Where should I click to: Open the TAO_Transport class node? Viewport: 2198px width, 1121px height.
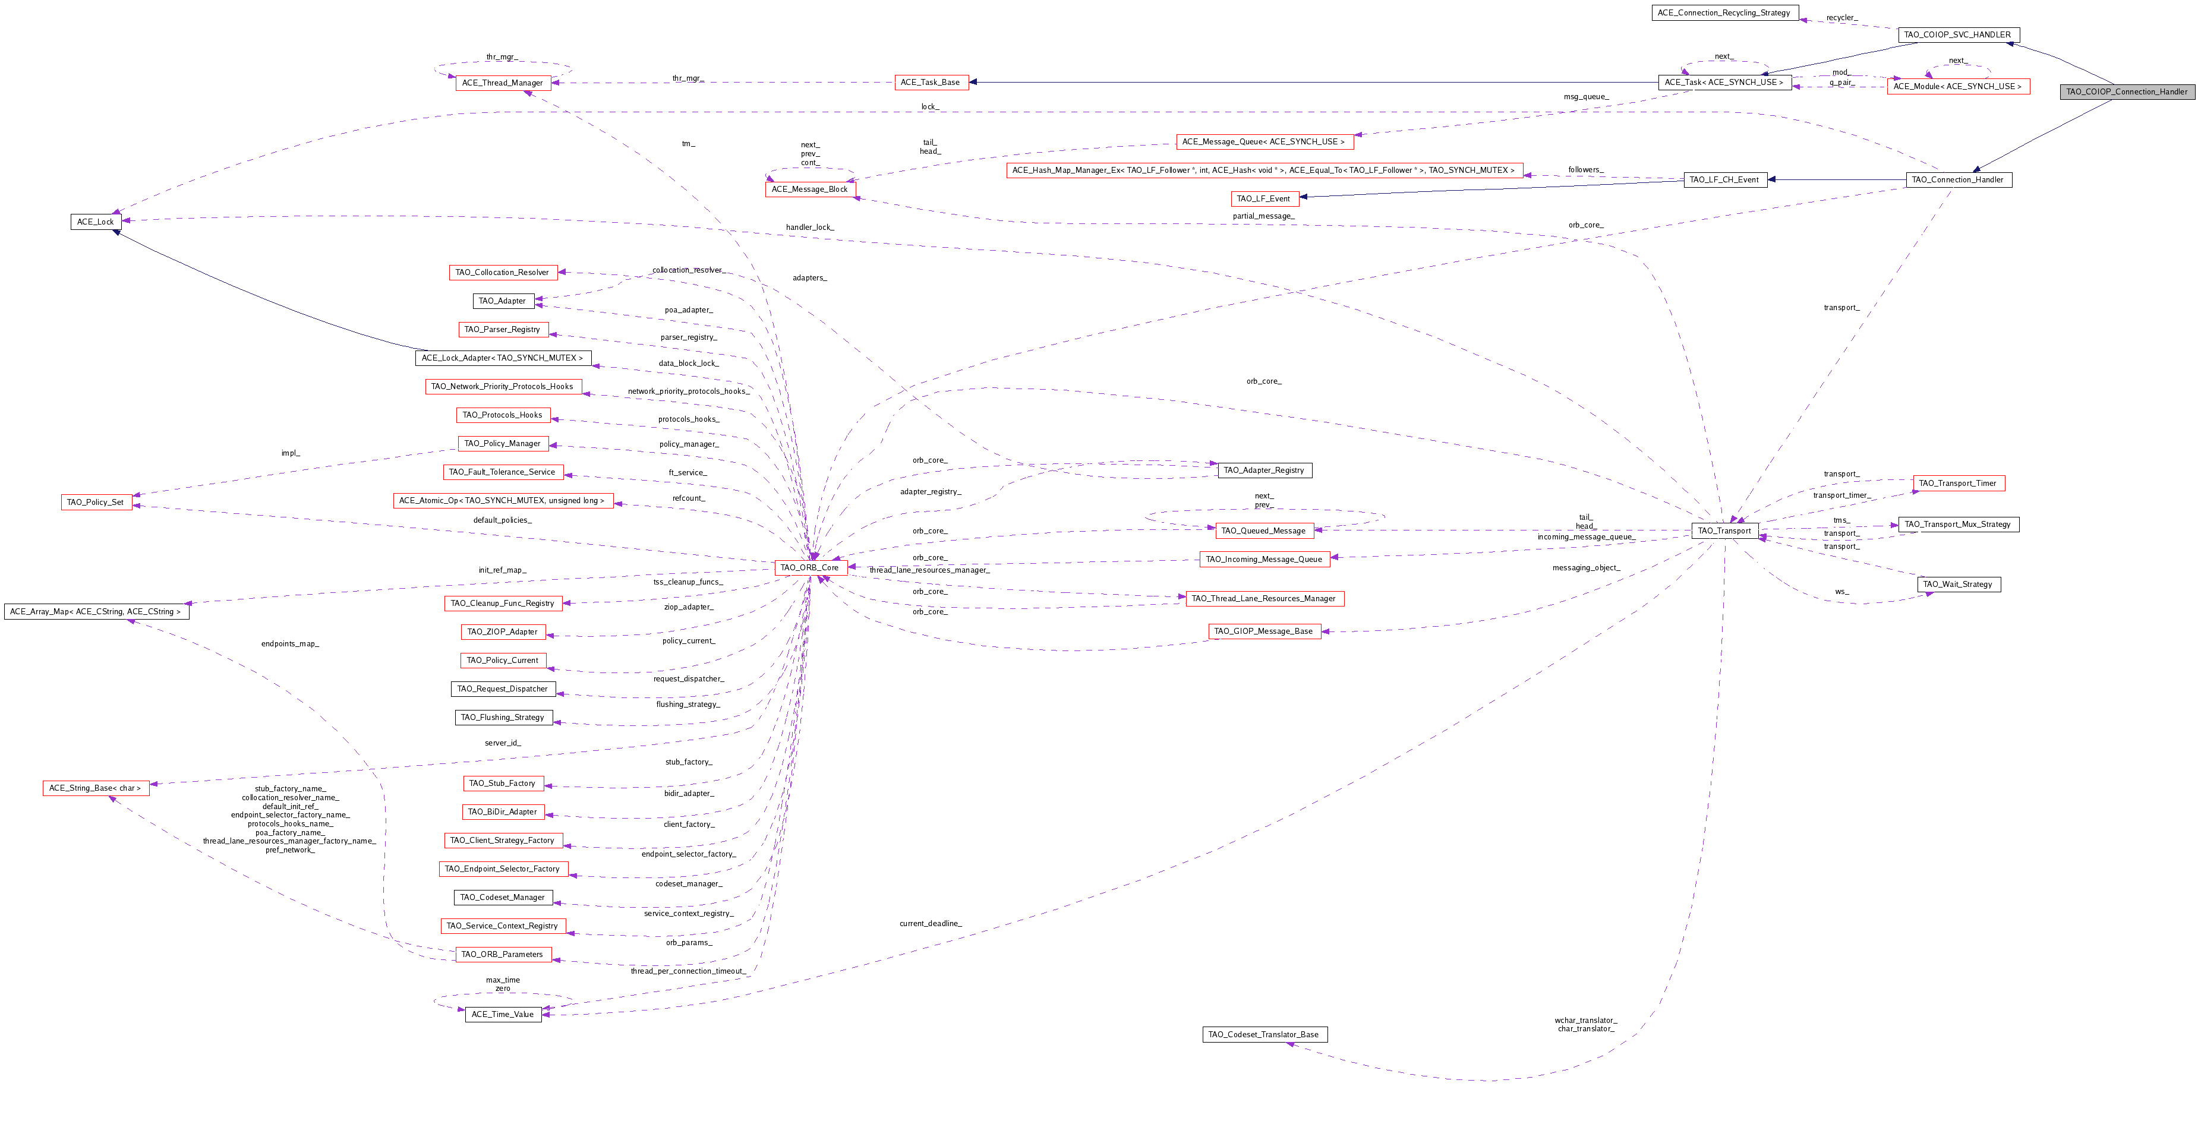[1724, 530]
